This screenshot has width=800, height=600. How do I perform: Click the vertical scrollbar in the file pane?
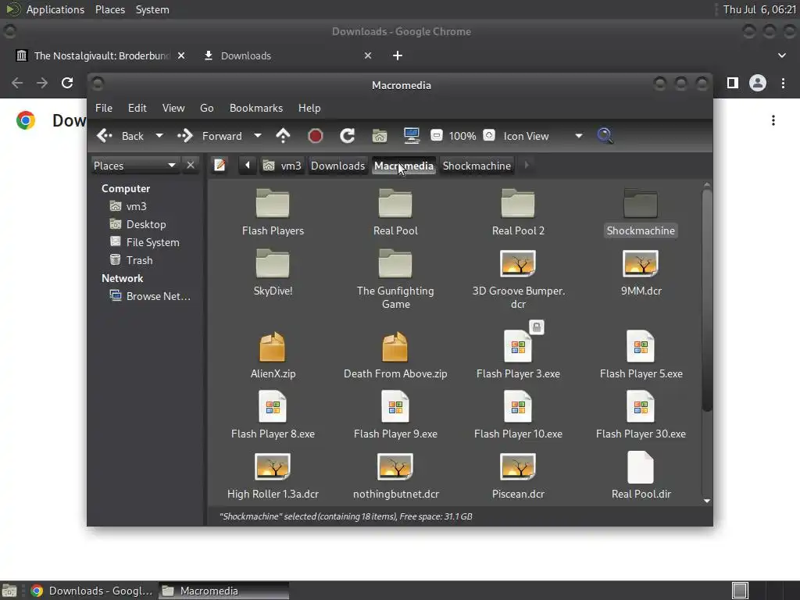pyautogui.click(x=706, y=300)
